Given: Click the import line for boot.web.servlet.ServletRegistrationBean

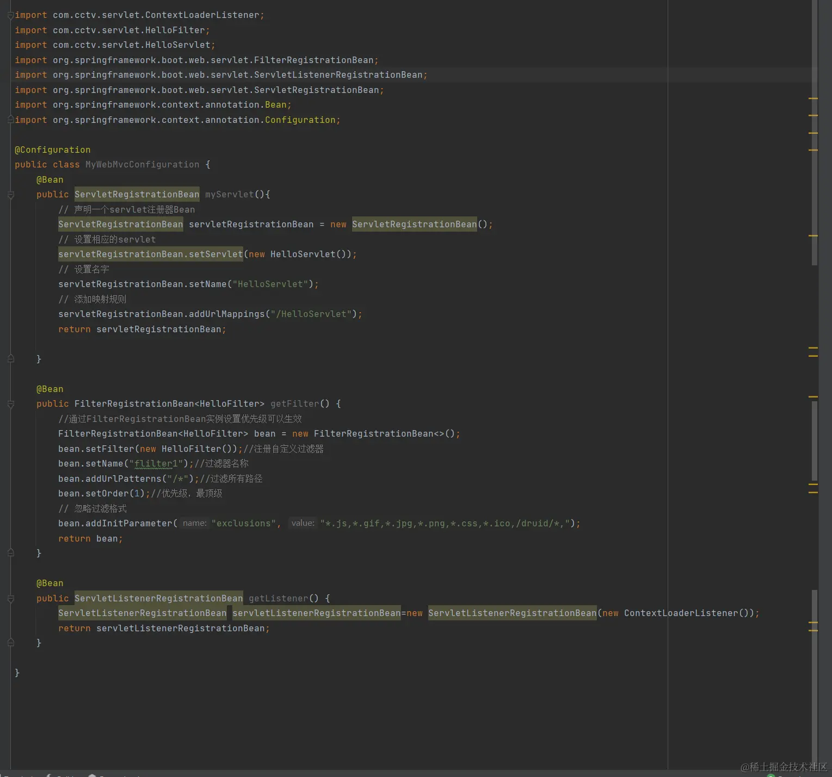Looking at the screenshot, I should (199, 90).
